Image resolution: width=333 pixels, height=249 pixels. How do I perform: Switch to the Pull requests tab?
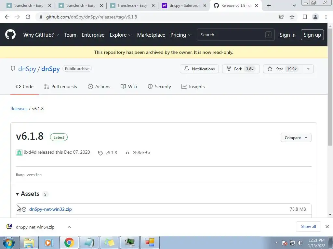click(x=60, y=87)
